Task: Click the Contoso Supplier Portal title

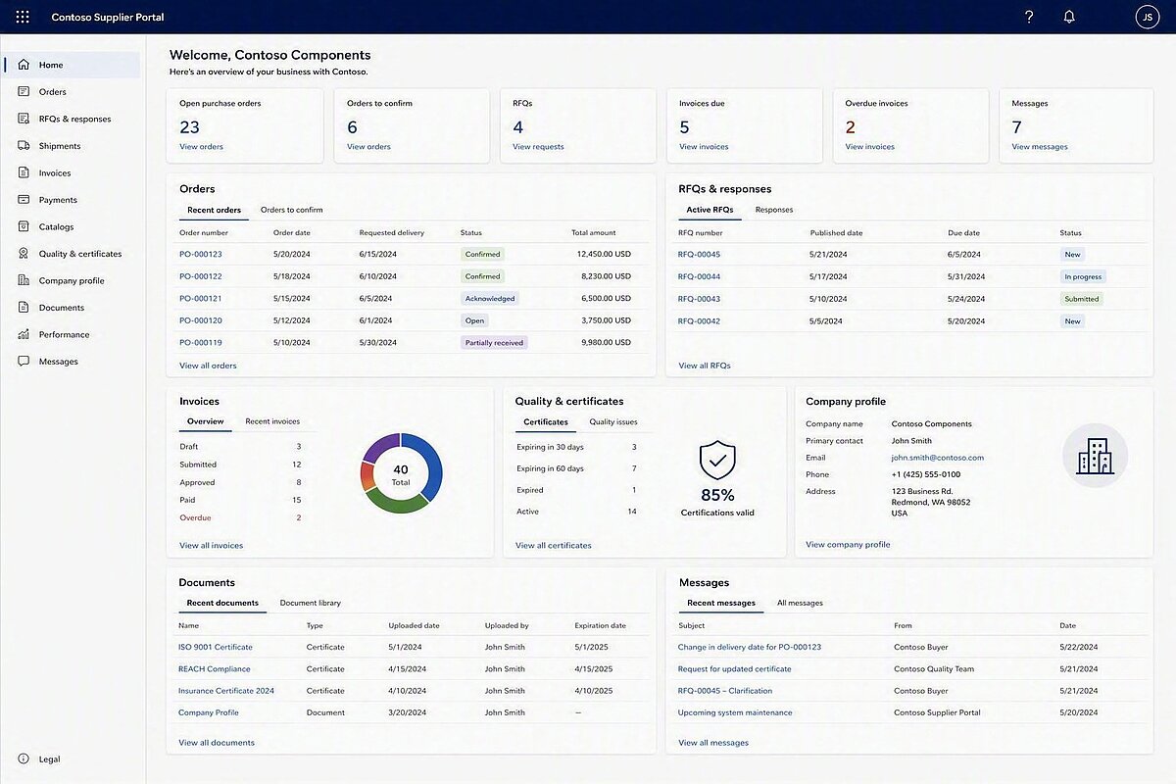Action: click(x=108, y=18)
